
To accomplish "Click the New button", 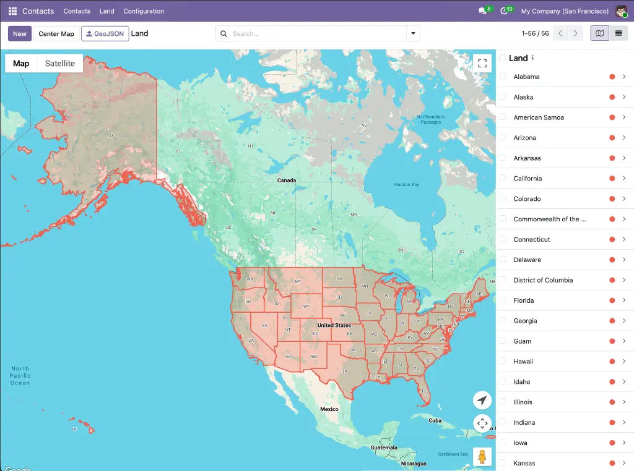I will 19,33.
